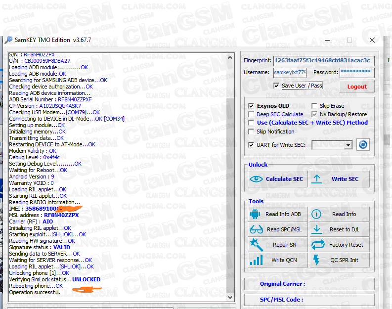Click the loop arrows icon for Factory Reset
Image resolution: width=392 pixels, height=309 pixels.
point(318,245)
